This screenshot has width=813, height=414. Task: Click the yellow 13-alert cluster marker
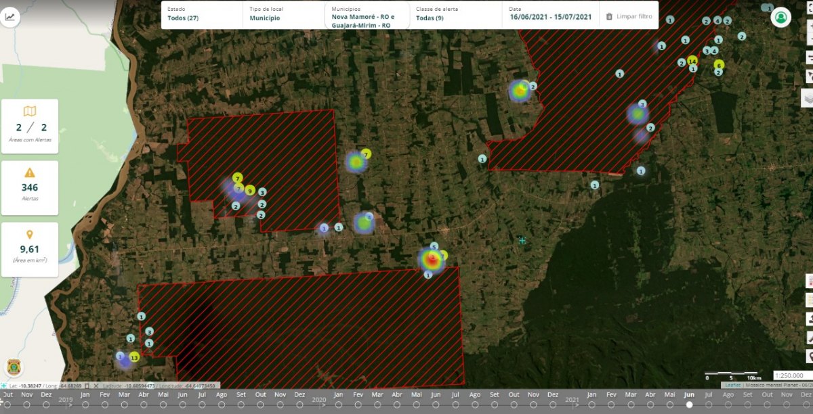click(134, 357)
